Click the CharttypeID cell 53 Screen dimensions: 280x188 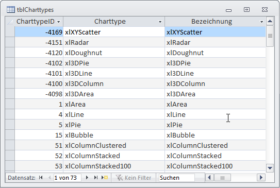tap(39, 166)
